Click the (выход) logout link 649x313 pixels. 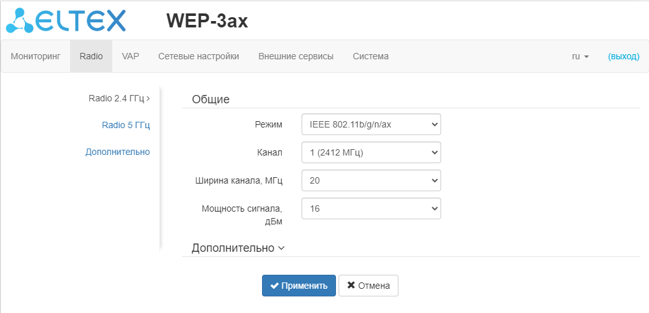pyautogui.click(x=623, y=56)
